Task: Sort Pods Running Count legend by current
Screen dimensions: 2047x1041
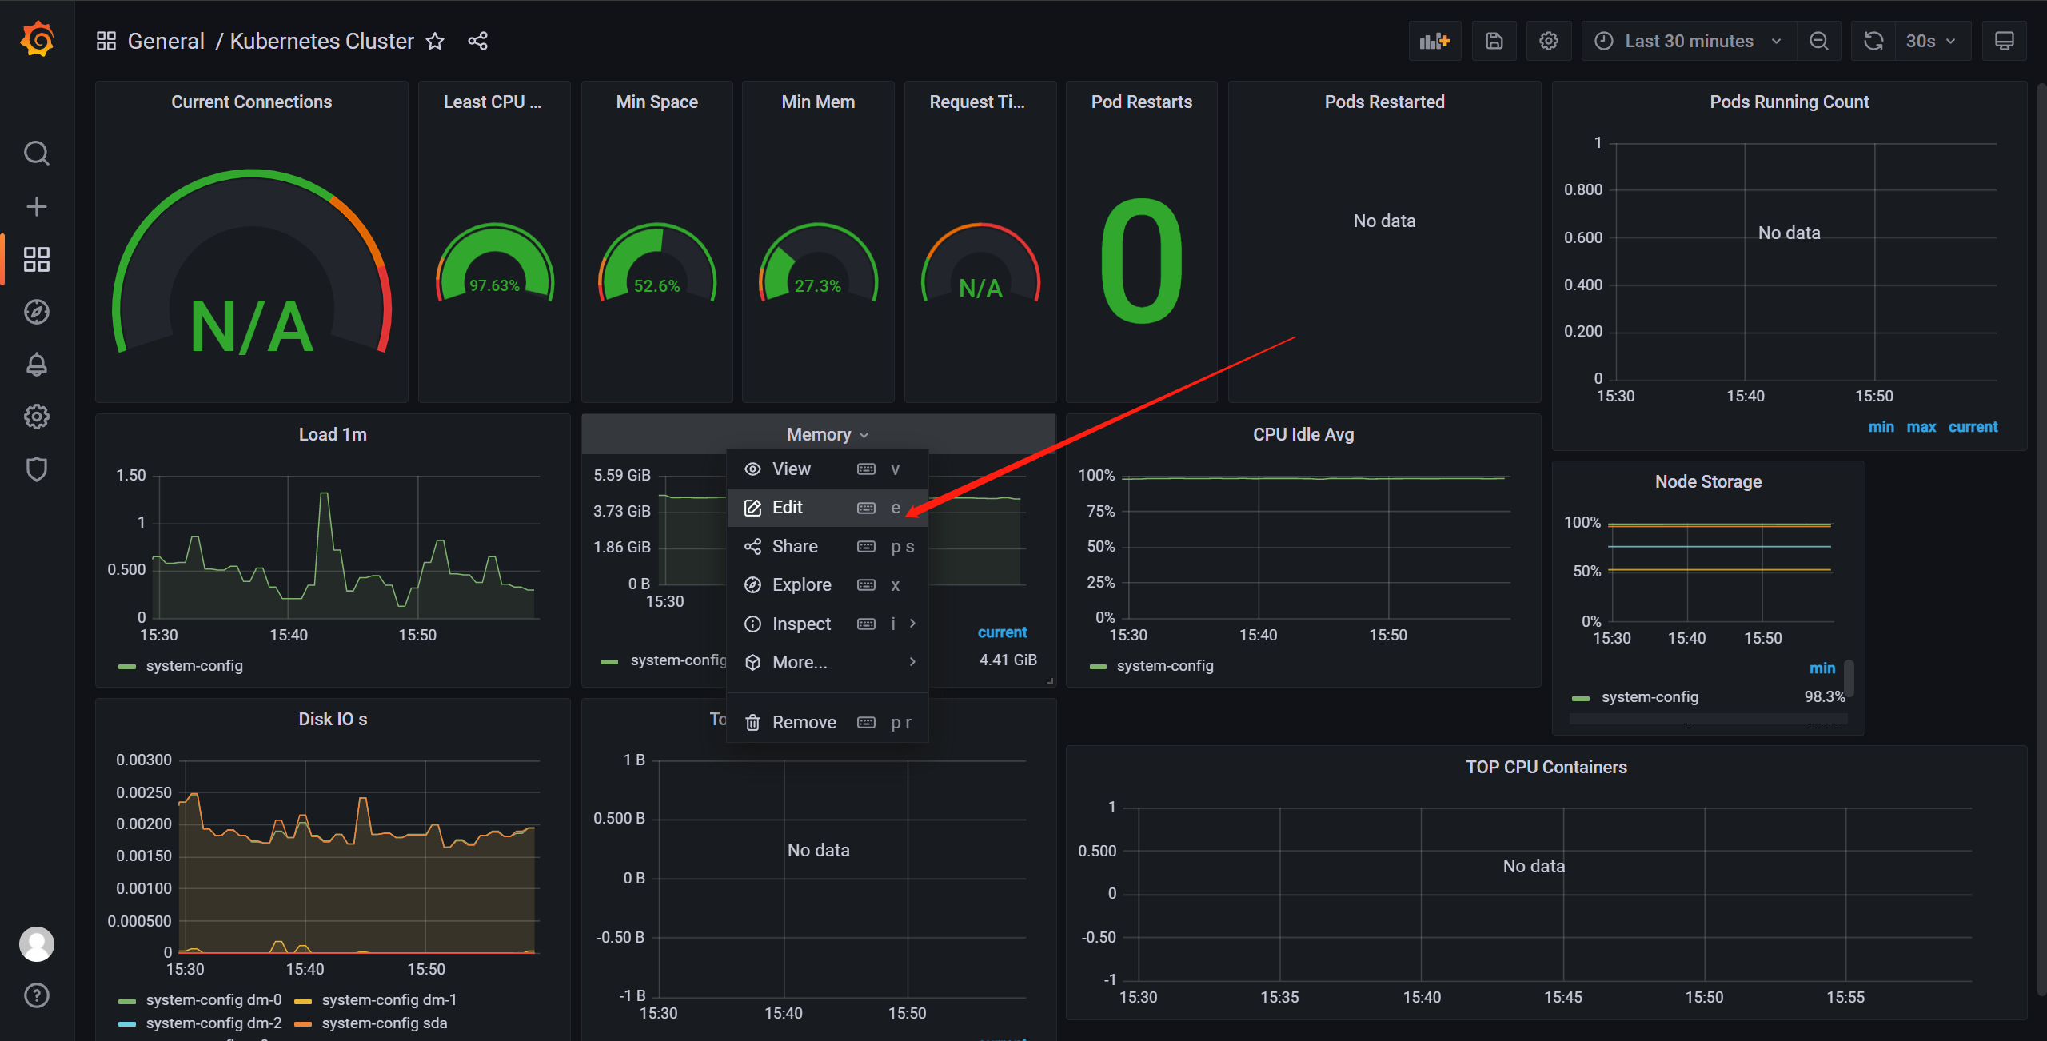Action: (x=1973, y=427)
